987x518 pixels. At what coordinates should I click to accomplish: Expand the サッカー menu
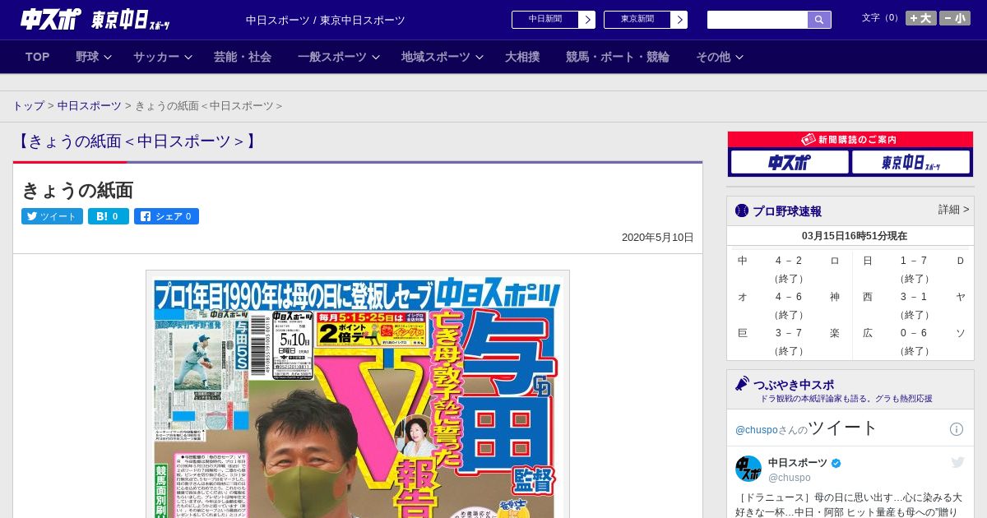click(163, 57)
